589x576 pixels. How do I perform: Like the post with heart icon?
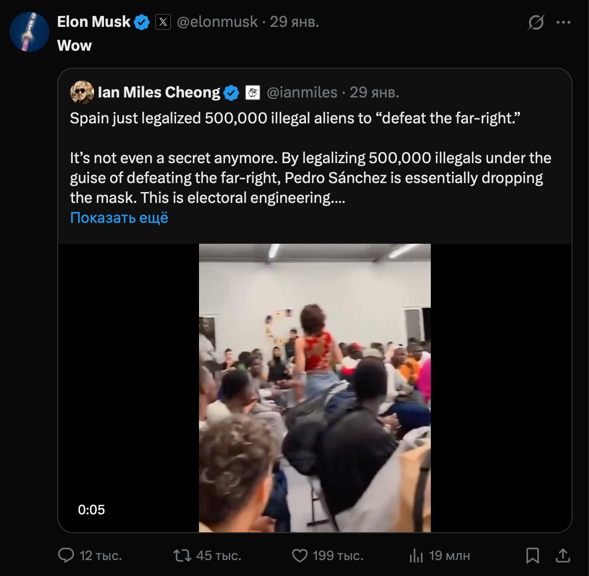click(299, 555)
